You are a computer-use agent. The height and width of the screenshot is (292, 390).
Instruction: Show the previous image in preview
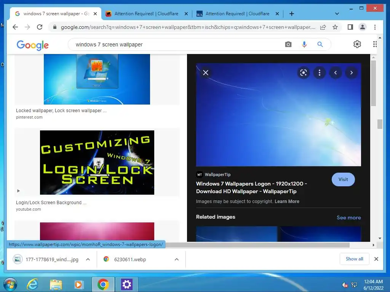point(336,73)
